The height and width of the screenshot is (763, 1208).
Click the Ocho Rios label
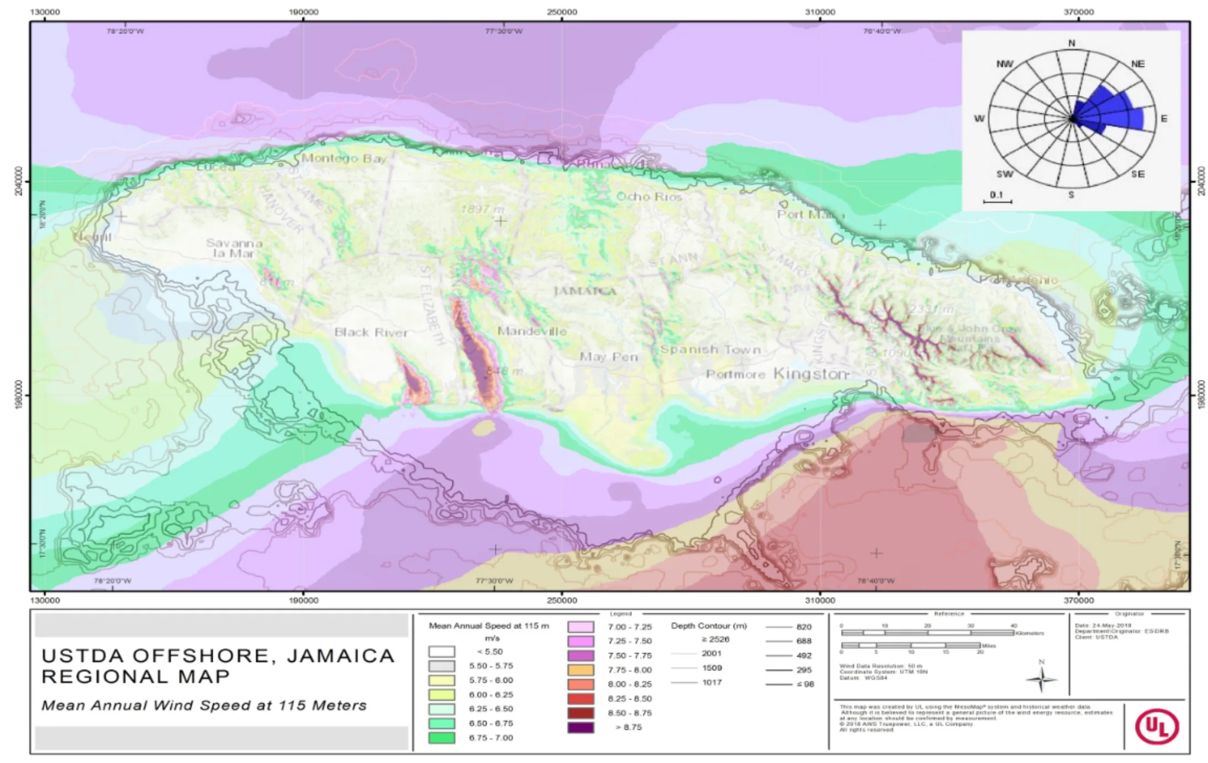[x=648, y=197]
